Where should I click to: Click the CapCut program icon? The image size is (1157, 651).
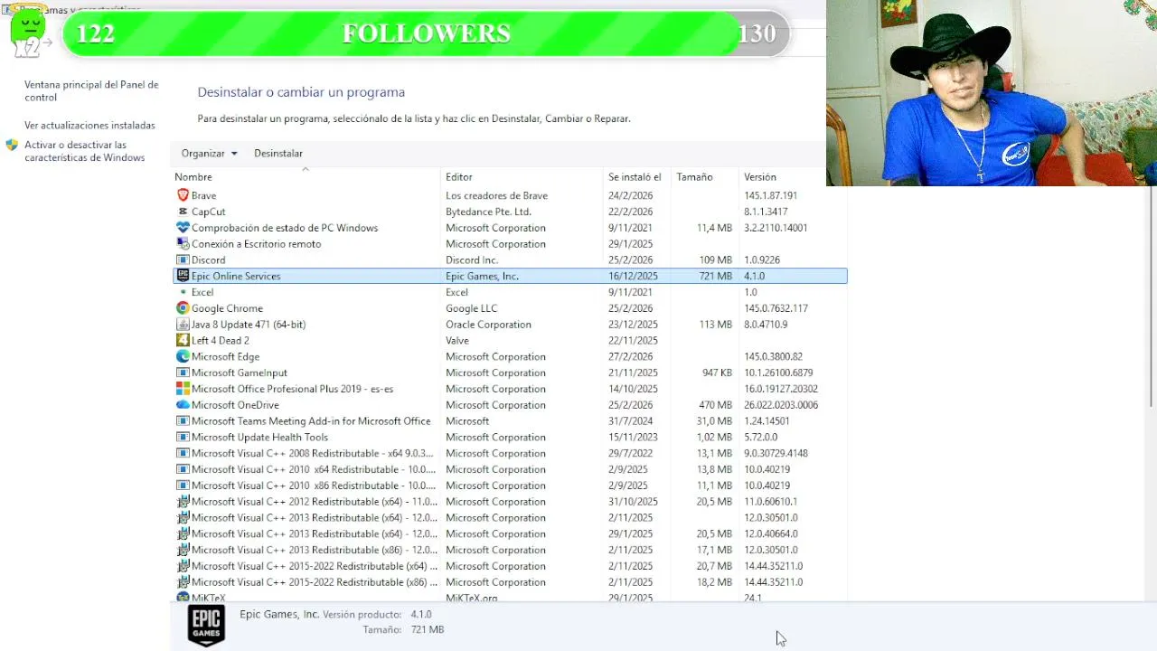pos(183,212)
